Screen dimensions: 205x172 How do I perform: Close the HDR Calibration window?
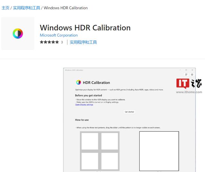click(192, 70)
